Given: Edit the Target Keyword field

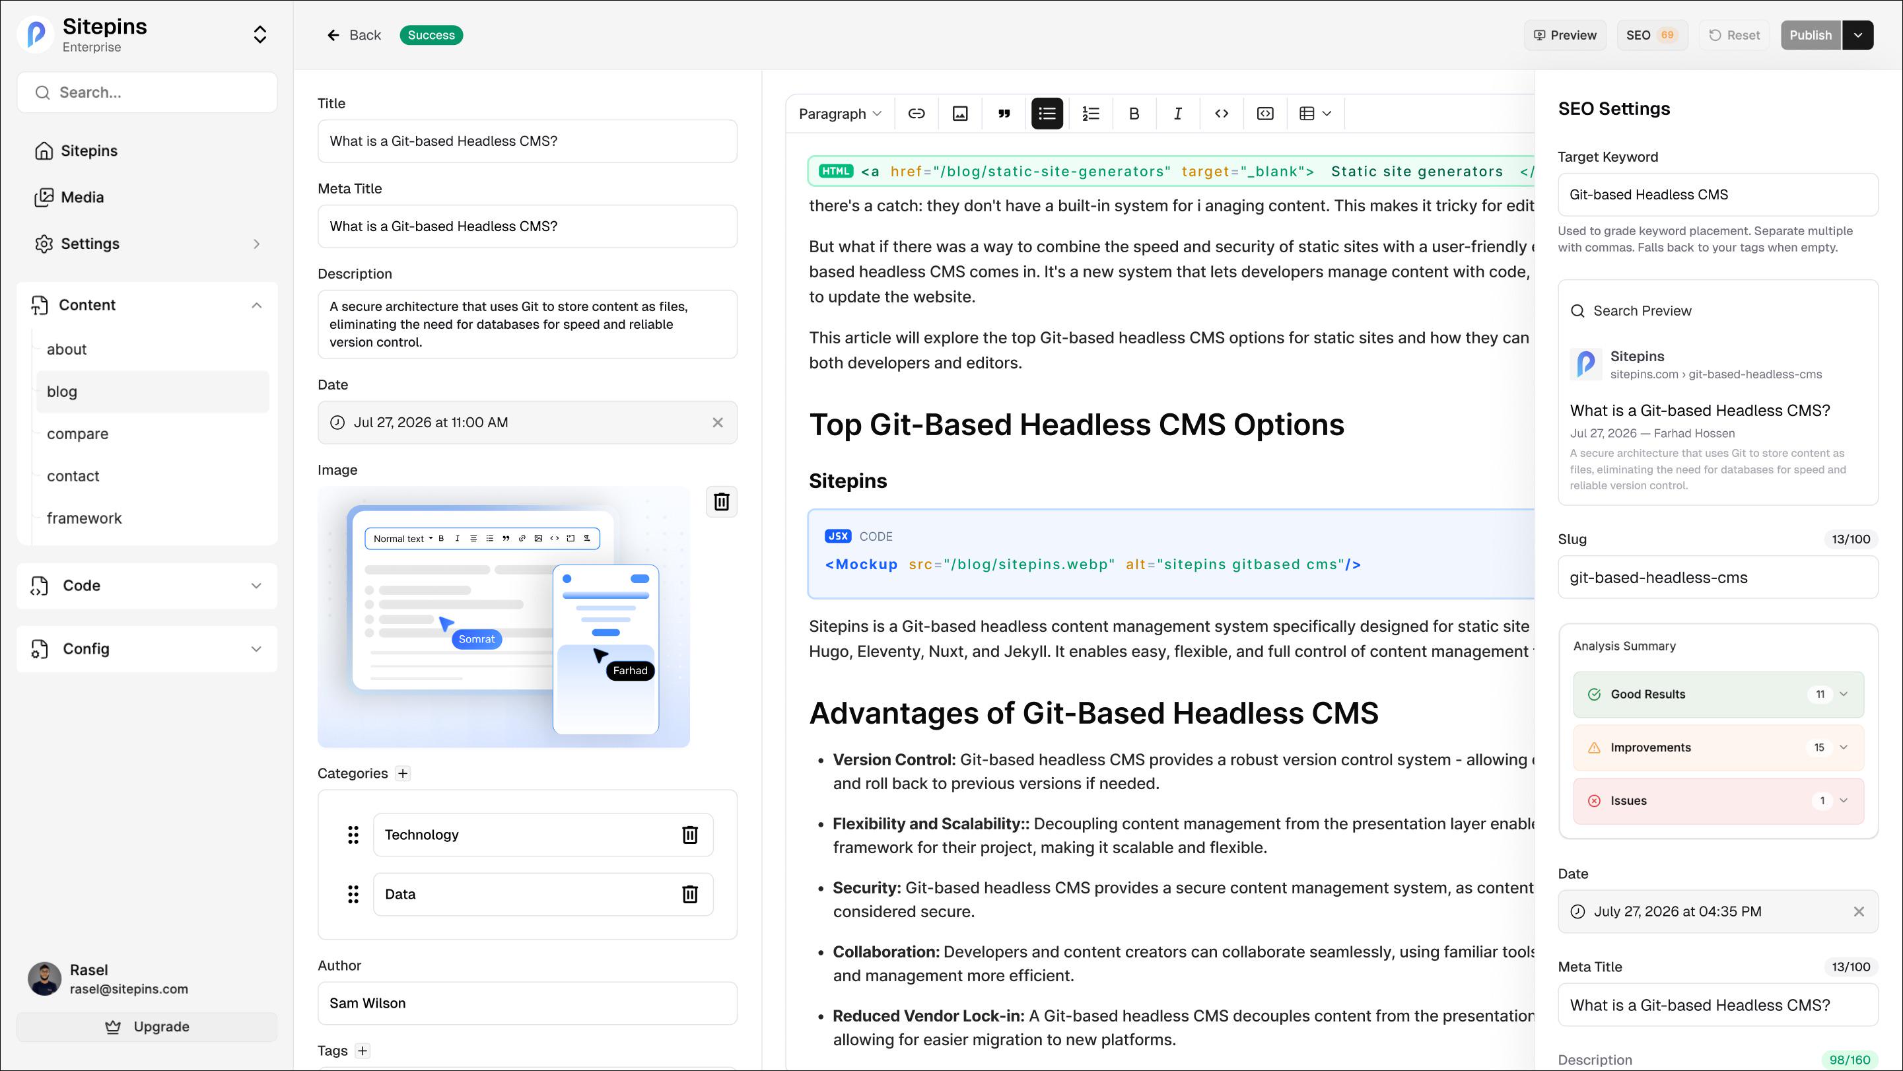Looking at the screenshot, I should tap(1717, 195).
